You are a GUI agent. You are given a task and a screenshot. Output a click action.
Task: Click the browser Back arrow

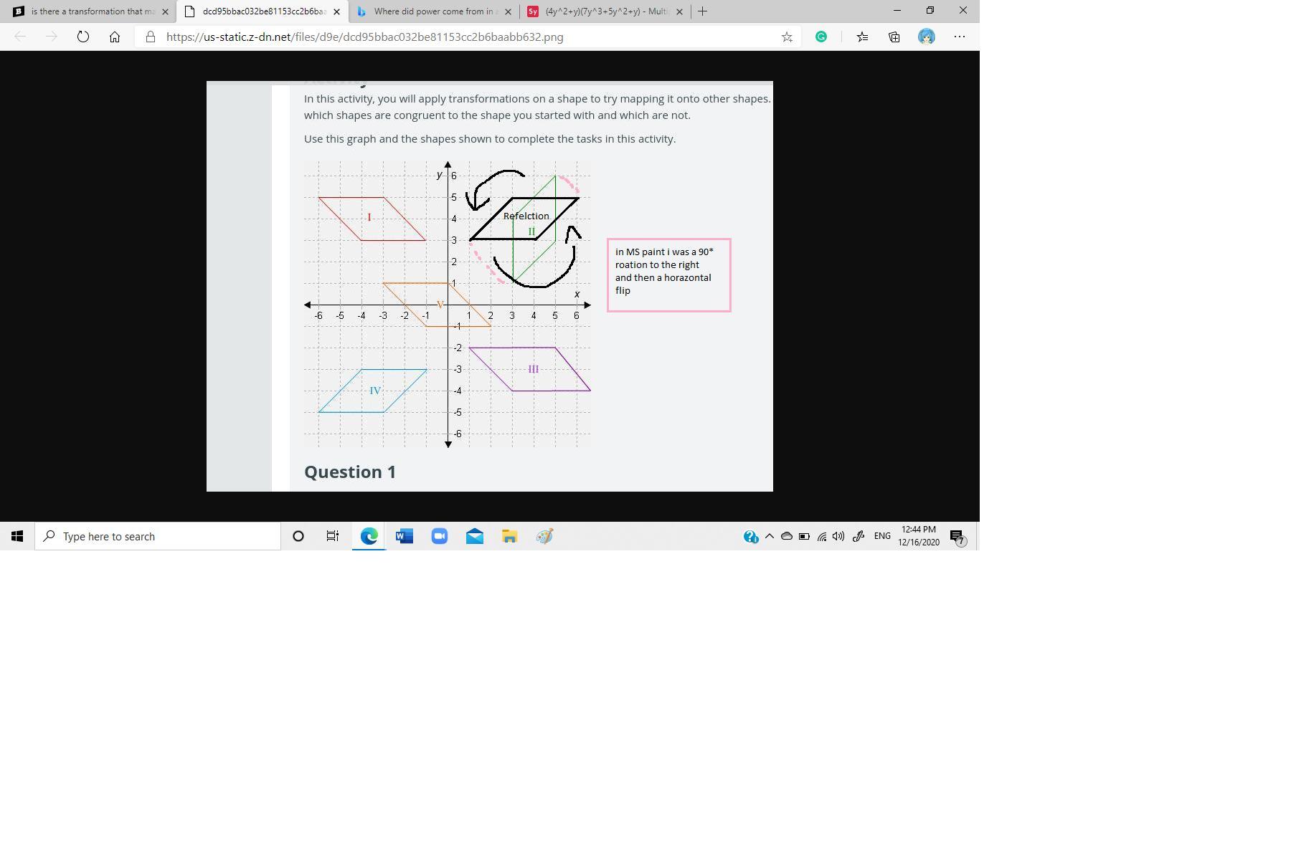20,37
